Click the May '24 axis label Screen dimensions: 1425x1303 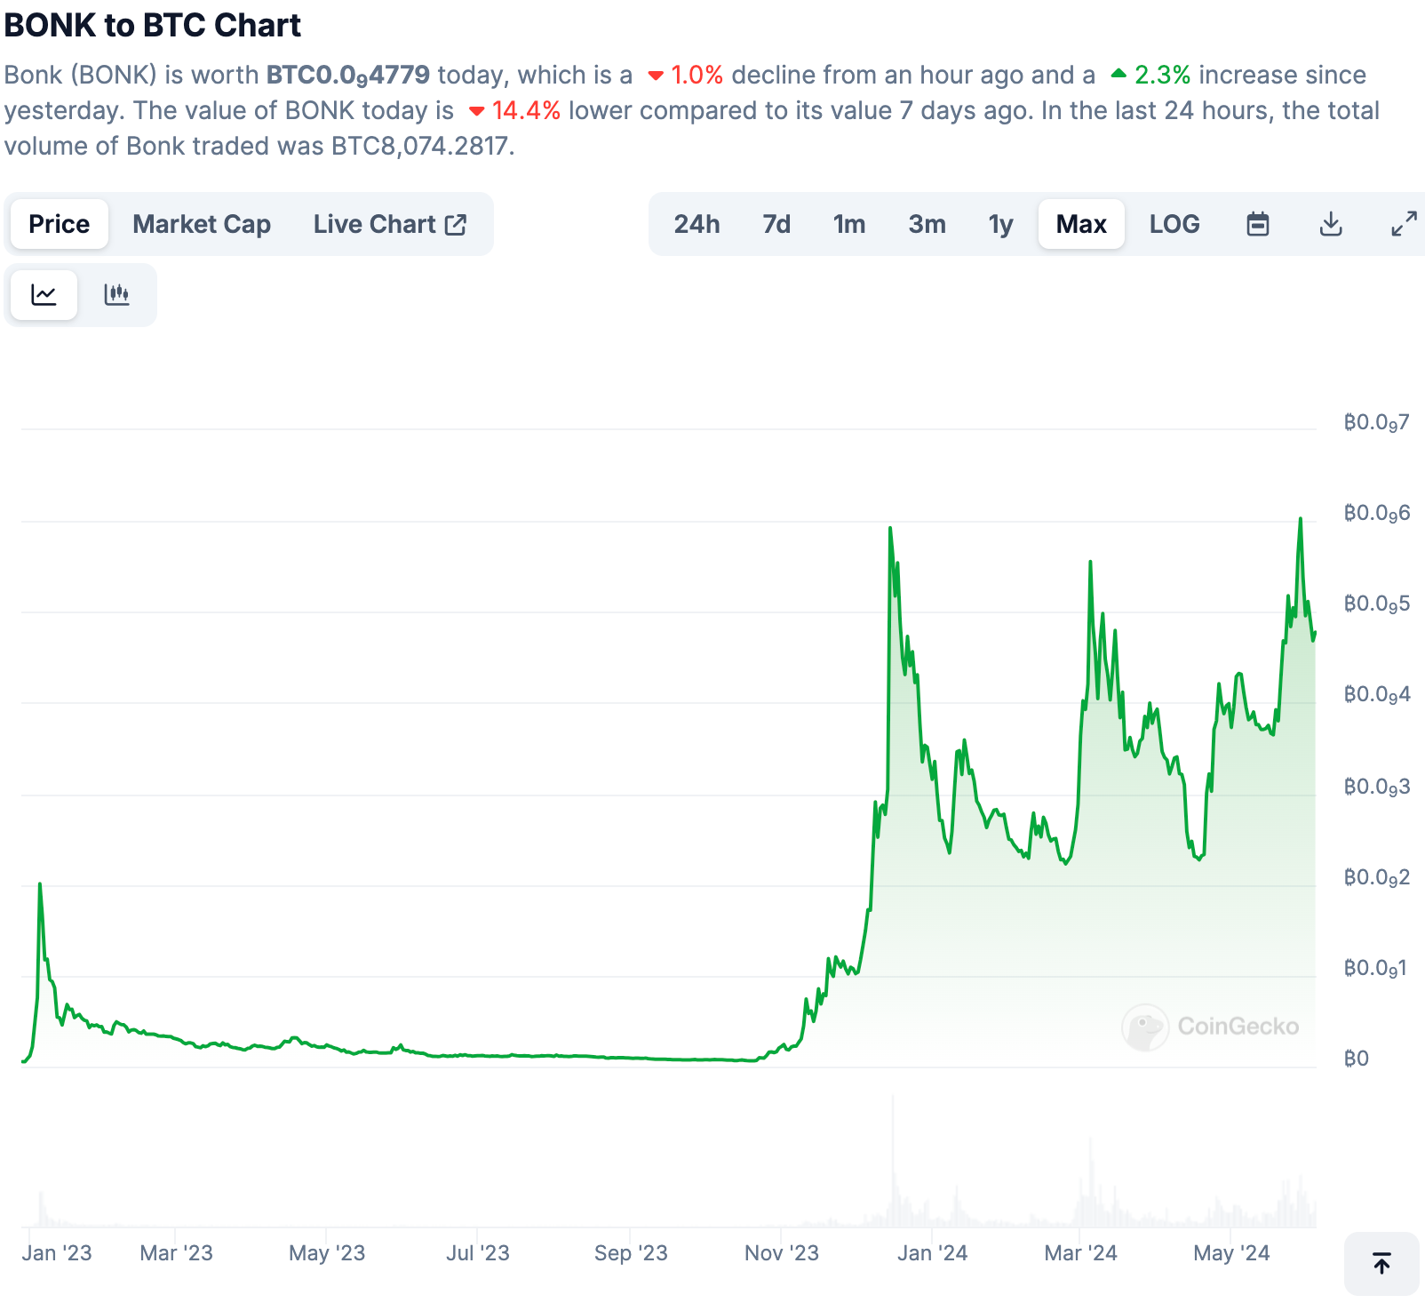(1231, 1253)
